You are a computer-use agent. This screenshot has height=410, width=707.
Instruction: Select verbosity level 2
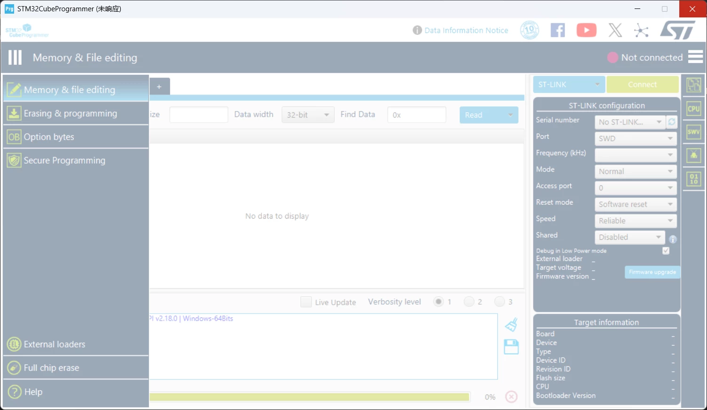point(469,301)
